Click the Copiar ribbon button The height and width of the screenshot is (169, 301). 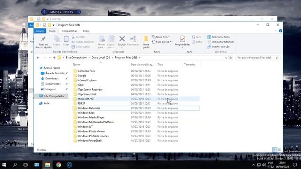[x=56, y=41]
